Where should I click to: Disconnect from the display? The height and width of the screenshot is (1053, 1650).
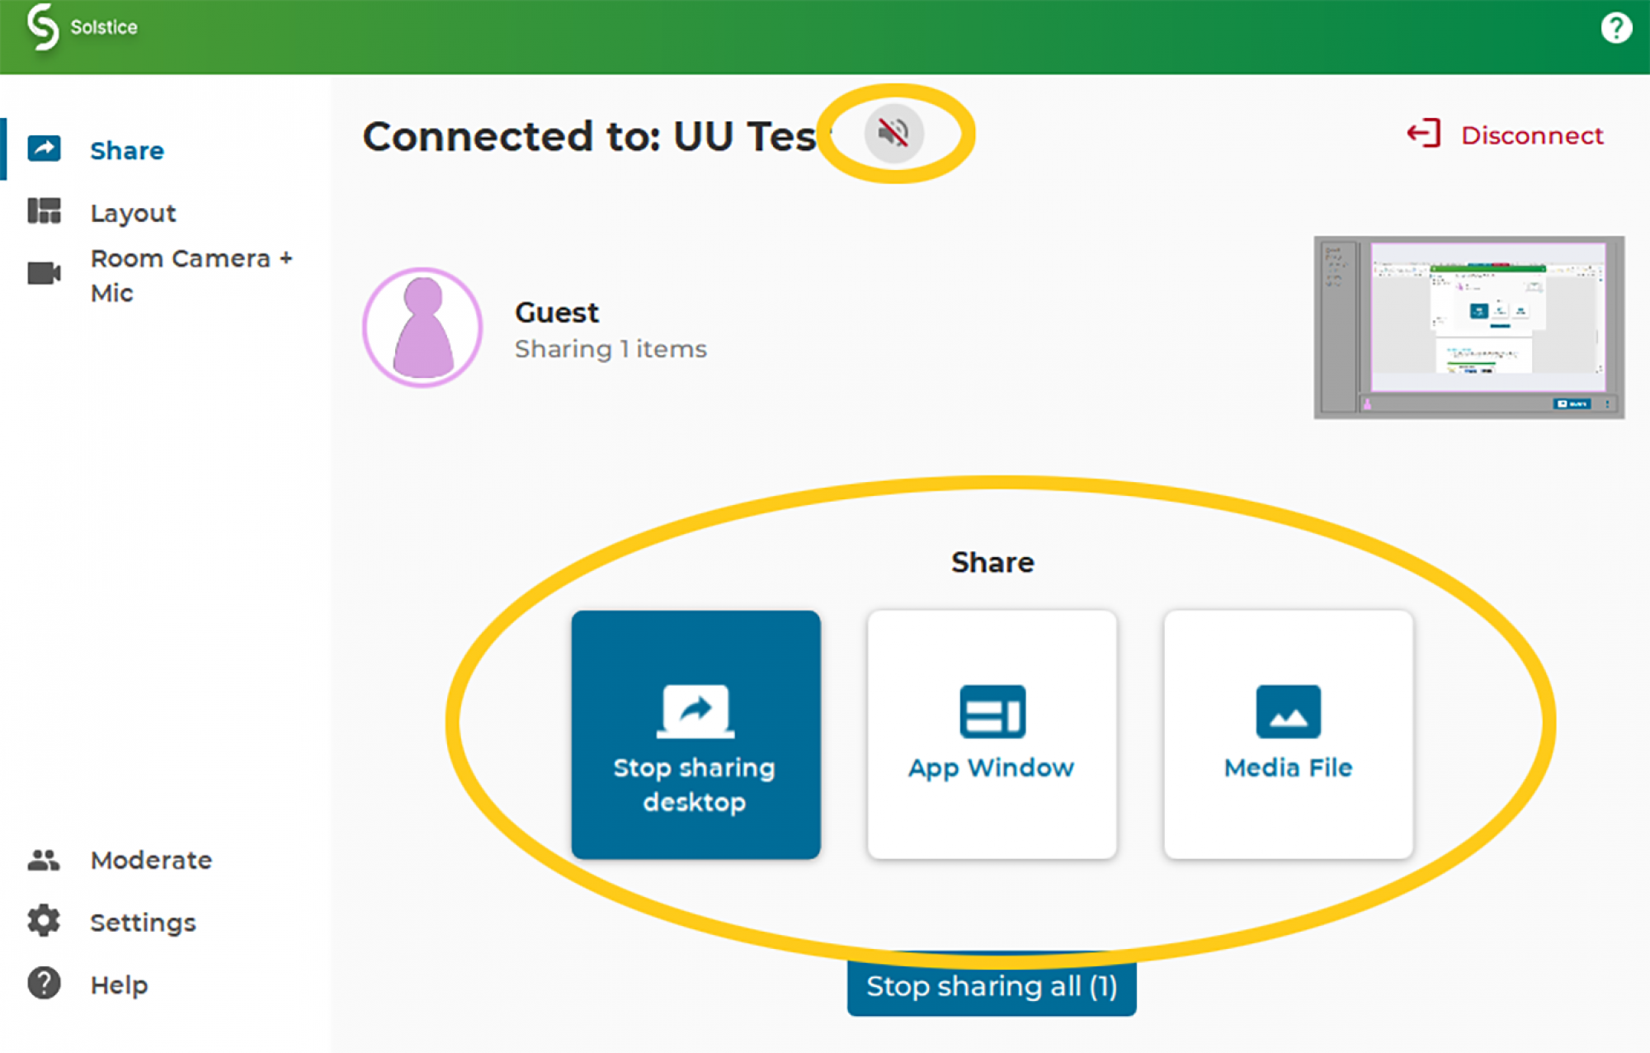click(1506, 135)
